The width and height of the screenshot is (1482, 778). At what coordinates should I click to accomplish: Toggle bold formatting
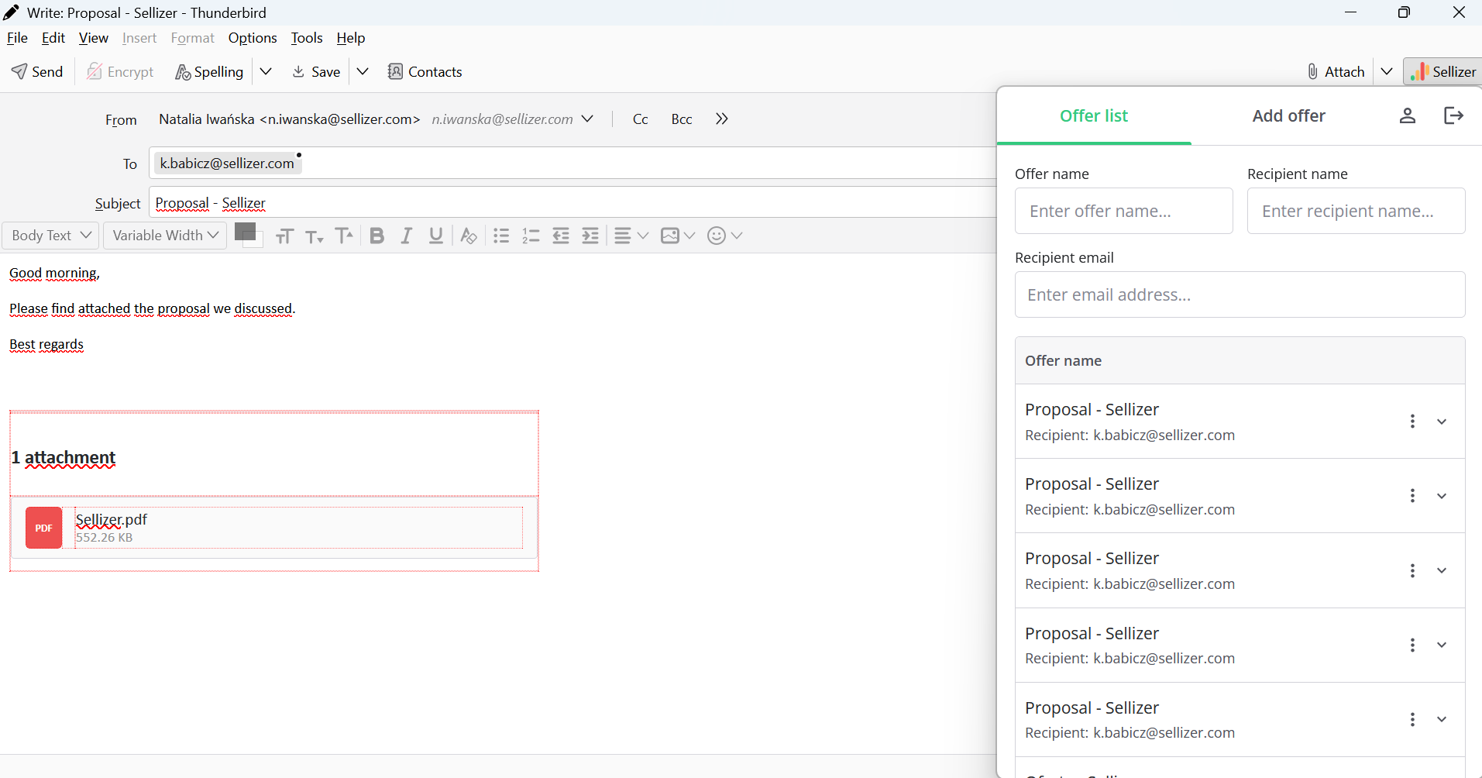(377, 236)
